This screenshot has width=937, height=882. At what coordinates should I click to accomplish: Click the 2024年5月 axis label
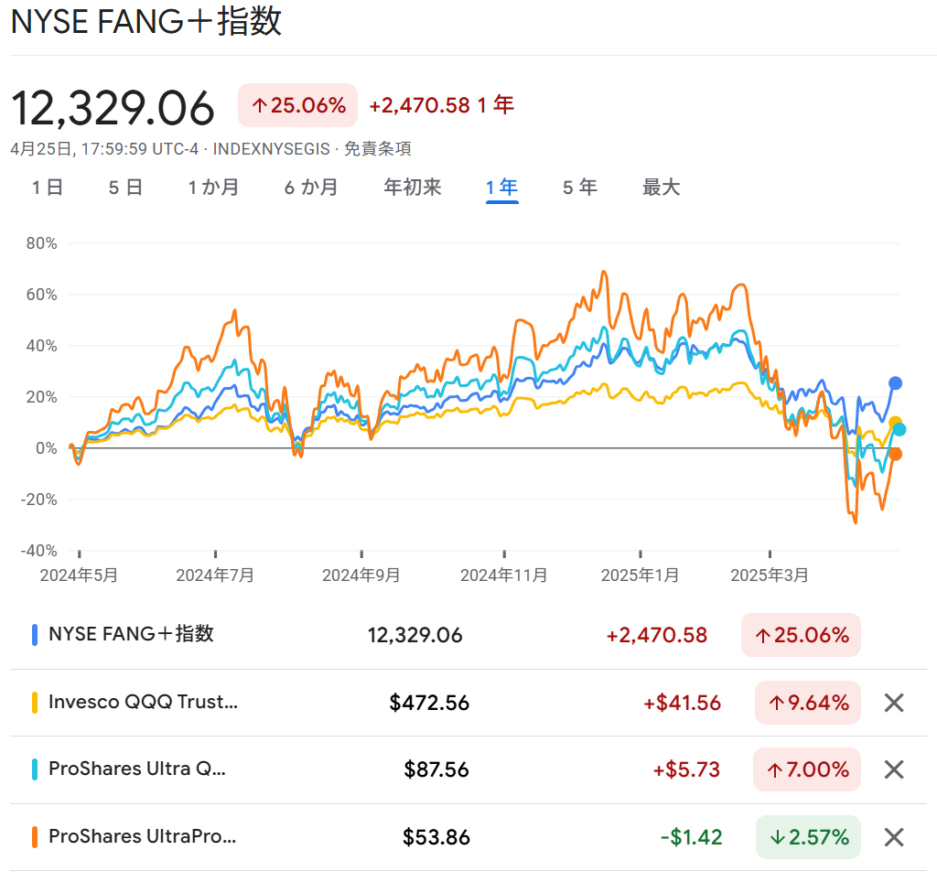[x=79, y=575]
